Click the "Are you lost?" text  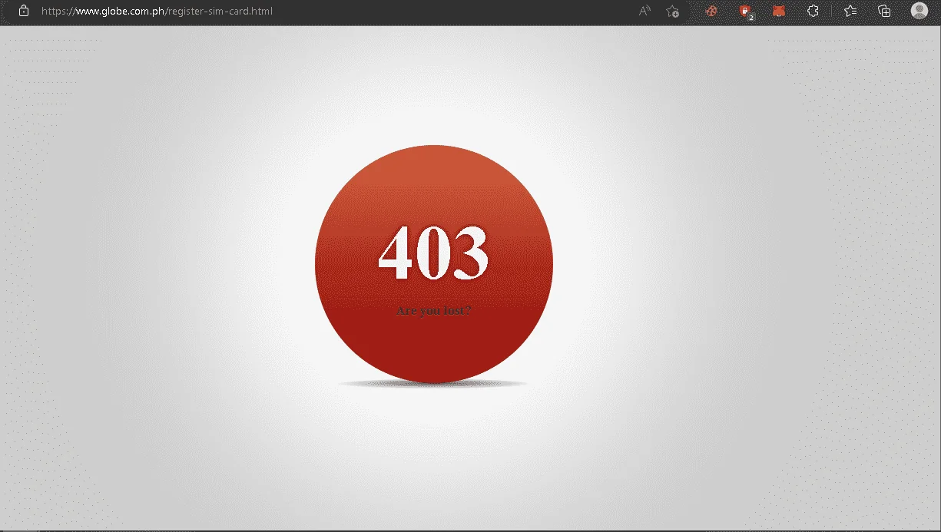coord(434,310)
